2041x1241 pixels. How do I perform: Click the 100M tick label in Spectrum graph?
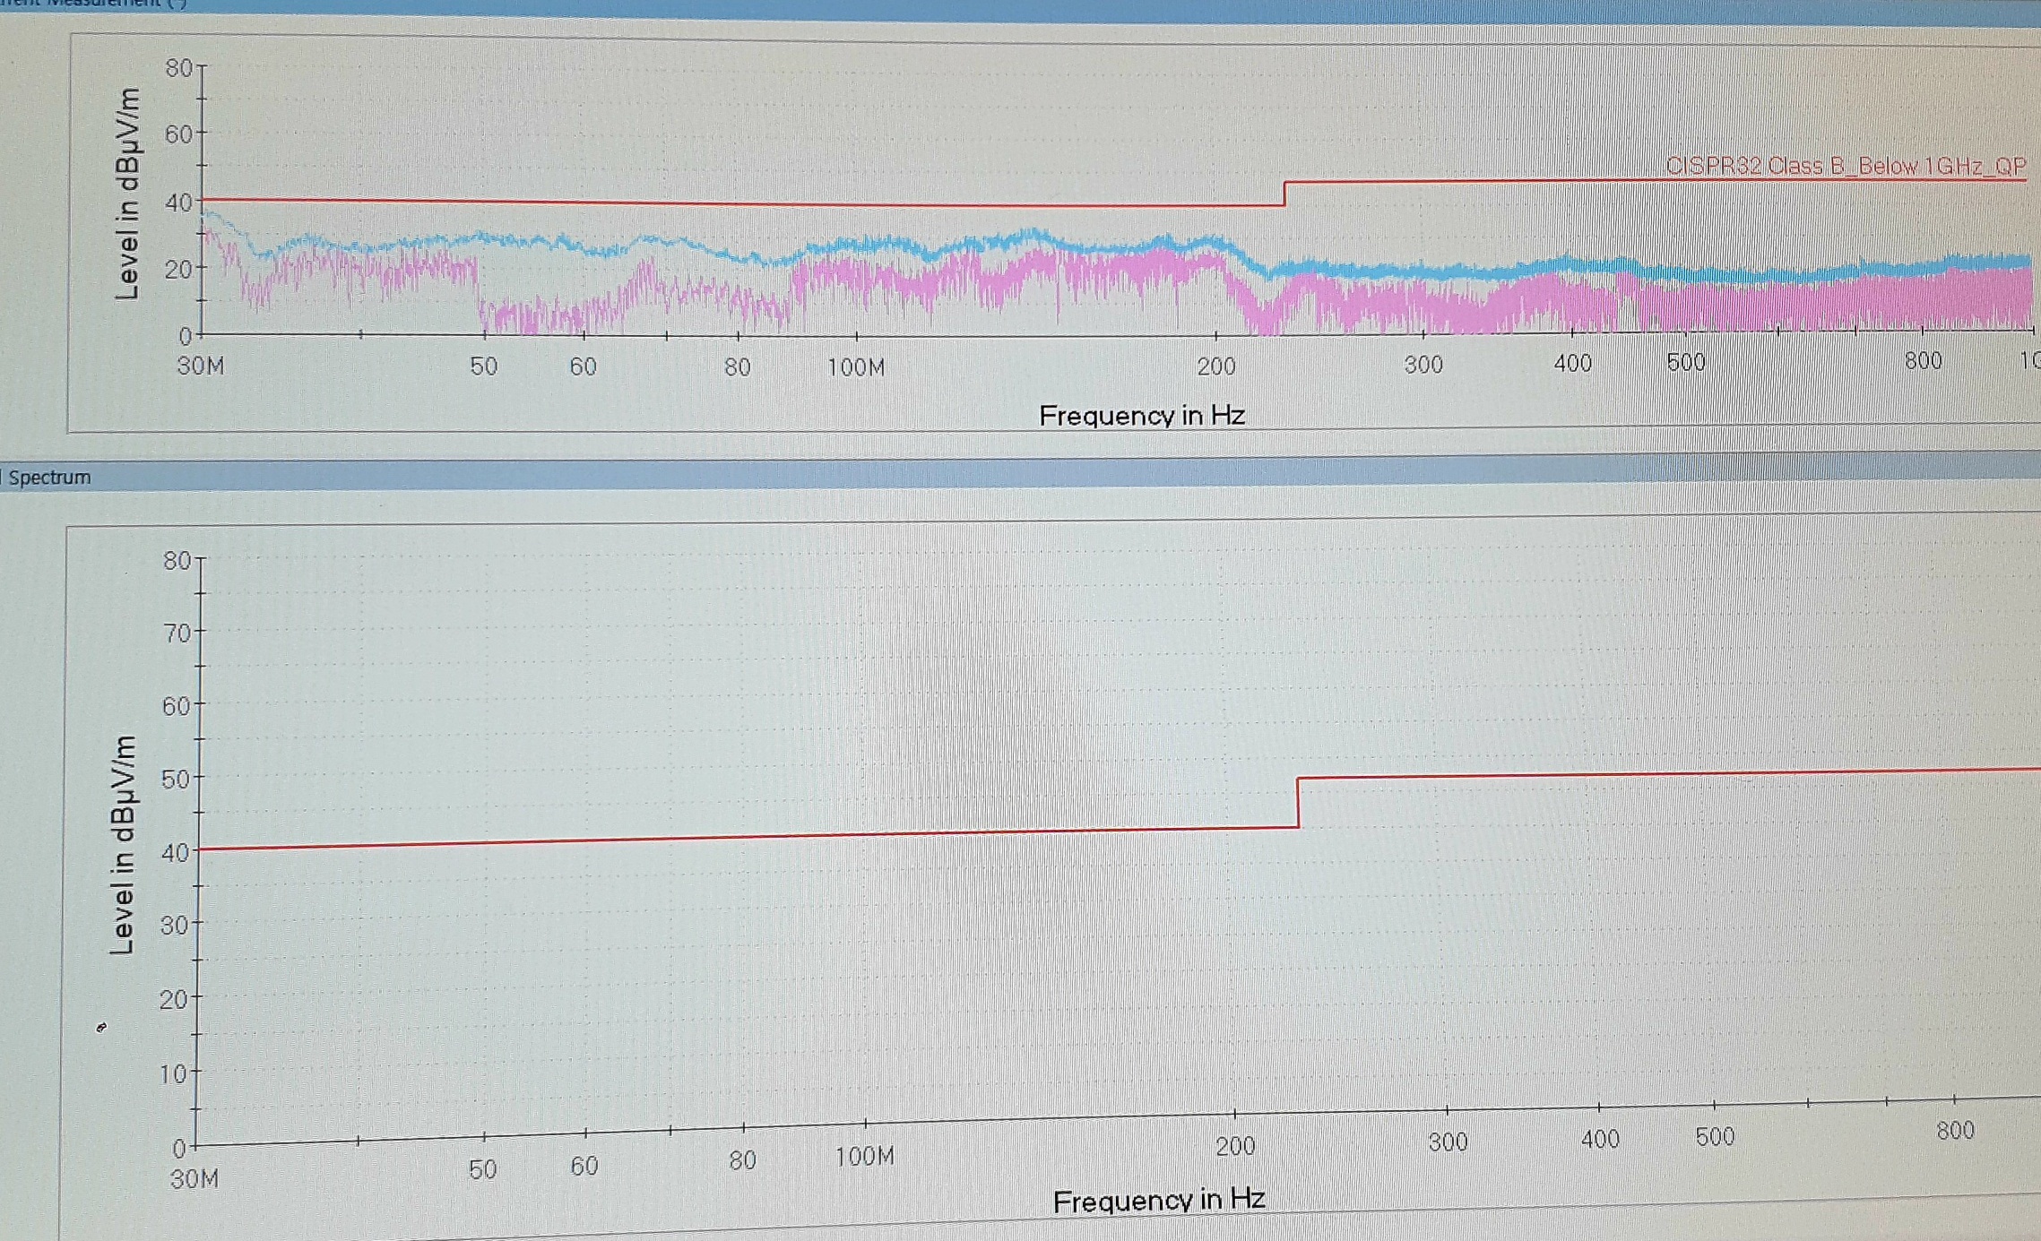[x=864, y=1157]
